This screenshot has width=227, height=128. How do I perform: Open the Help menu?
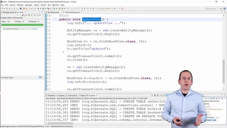[62, 5]
